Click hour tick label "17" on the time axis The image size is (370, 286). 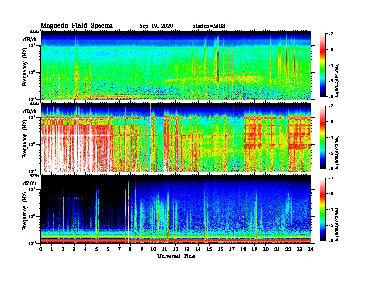click(232, 250)
